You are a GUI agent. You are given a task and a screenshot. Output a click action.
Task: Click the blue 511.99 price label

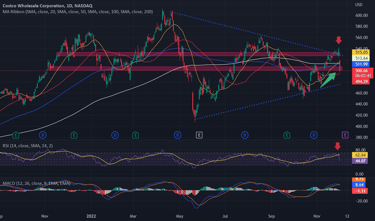pyautogui.click(x=361, y=64)
